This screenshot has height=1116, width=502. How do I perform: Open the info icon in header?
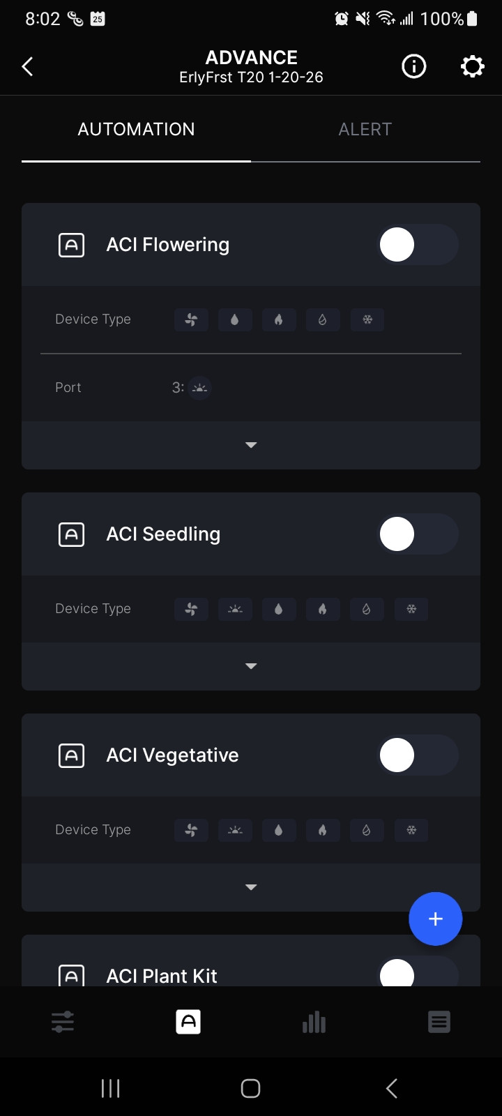[x=414, y=67]
